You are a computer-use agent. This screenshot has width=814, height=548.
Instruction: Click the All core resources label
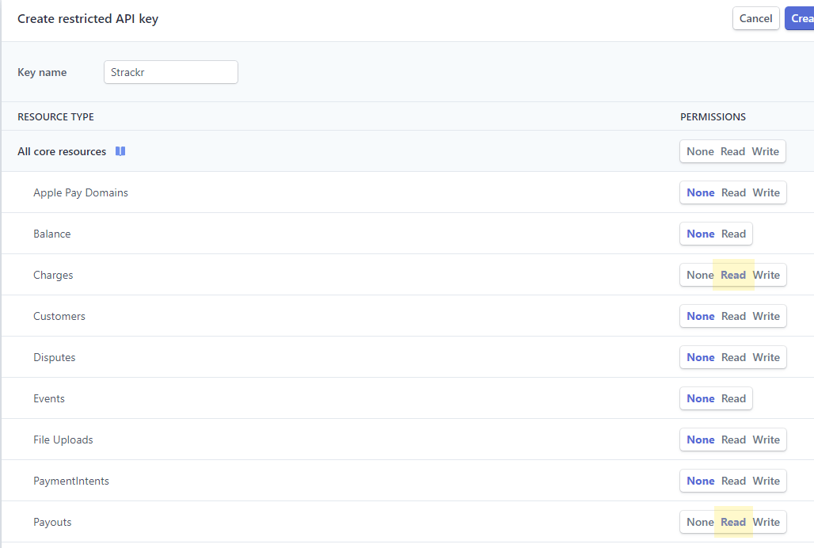[62, 151]
